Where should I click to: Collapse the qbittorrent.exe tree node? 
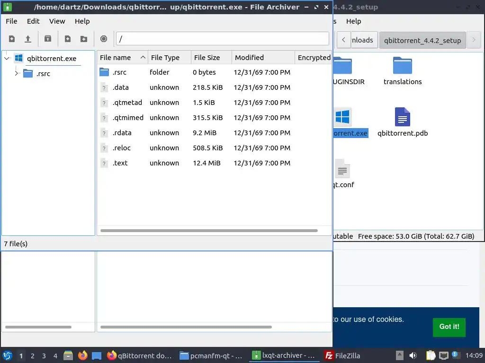coord(7,58)
